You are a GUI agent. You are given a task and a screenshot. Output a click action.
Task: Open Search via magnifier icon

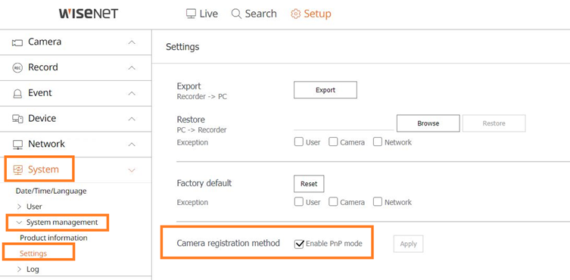pyautogui.click(x=236, y=14)
